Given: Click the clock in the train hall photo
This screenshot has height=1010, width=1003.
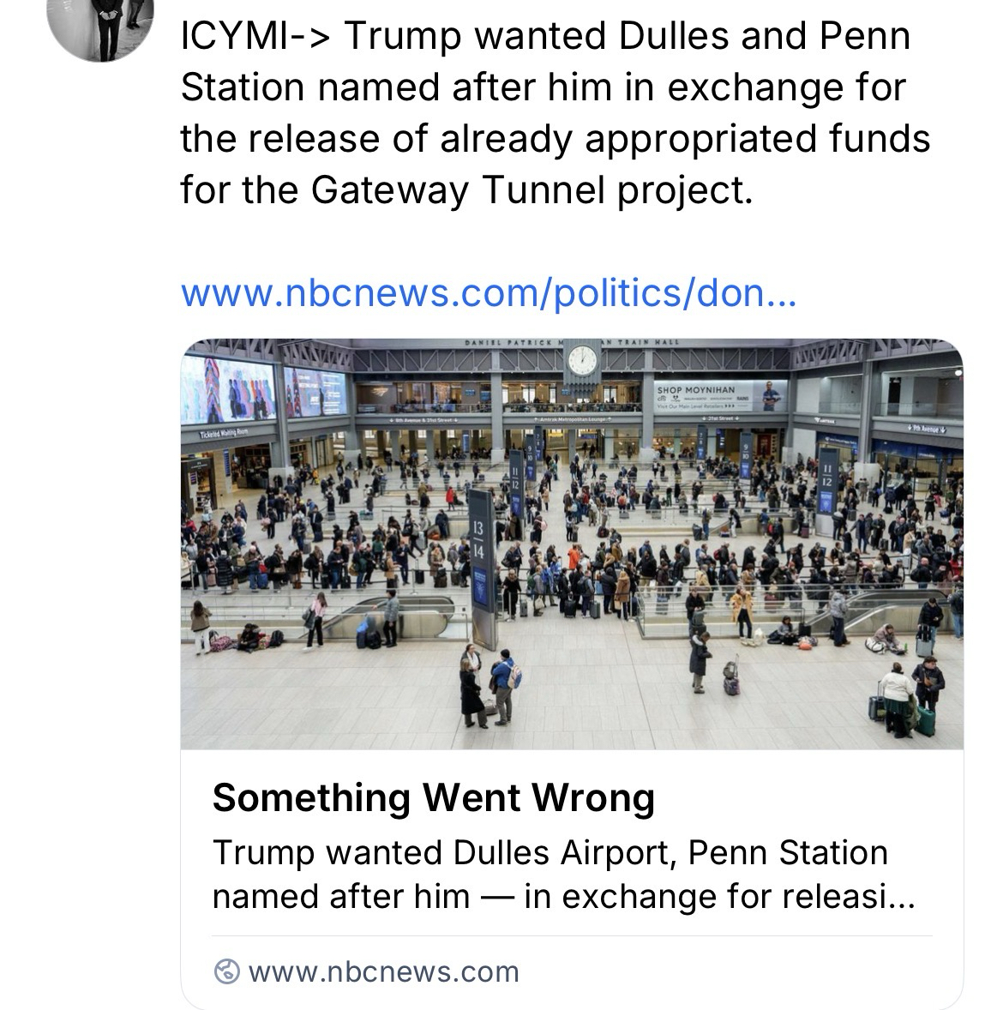Looking at the screenshot, I should coord(582,359).
